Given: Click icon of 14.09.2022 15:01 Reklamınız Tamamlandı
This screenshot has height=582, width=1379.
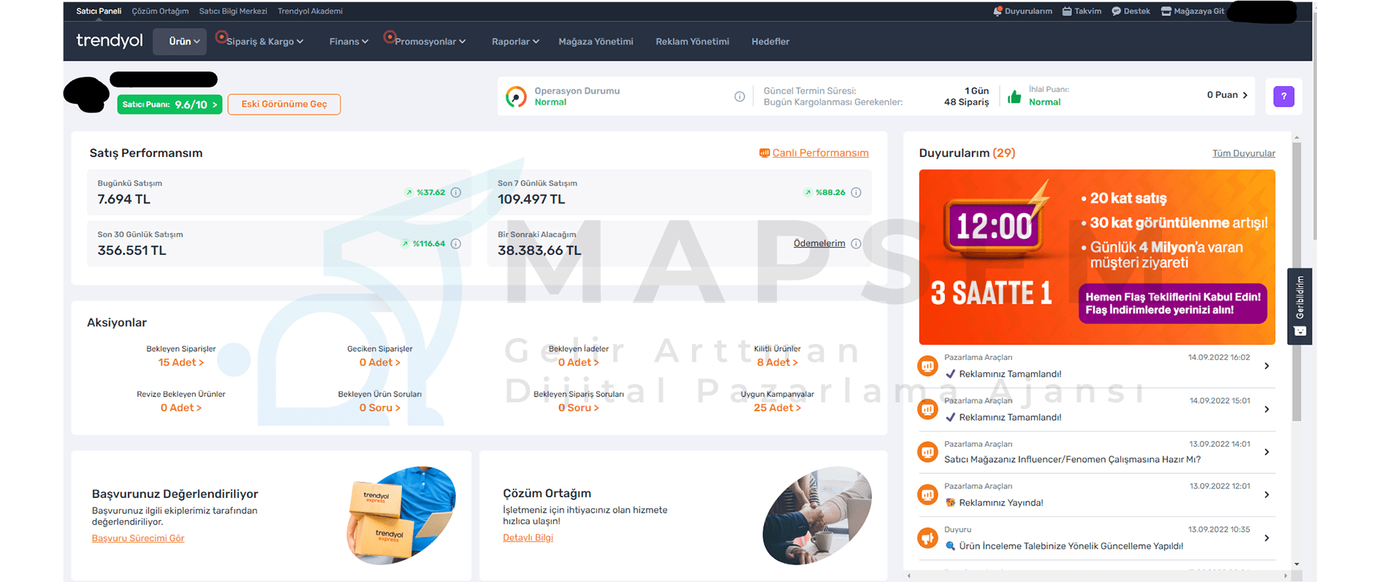Looking at the screenshot, I should click(x=927, y=409).
